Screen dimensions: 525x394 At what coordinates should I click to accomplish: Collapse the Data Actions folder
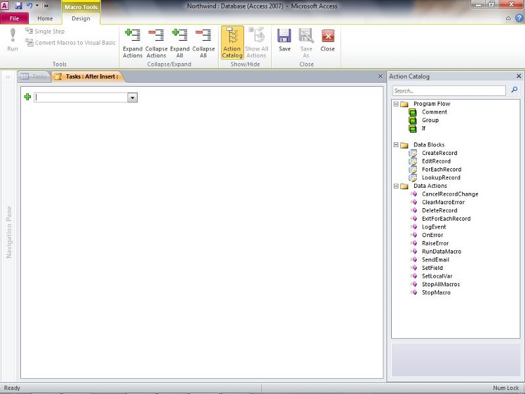tap(396, 186)
